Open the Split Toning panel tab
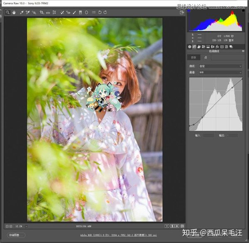249x243 pixels. pos(208,47)
